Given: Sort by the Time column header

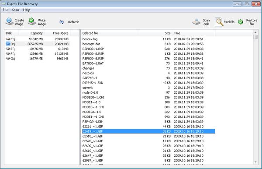Looking at the screenshot, I should 193,33.
